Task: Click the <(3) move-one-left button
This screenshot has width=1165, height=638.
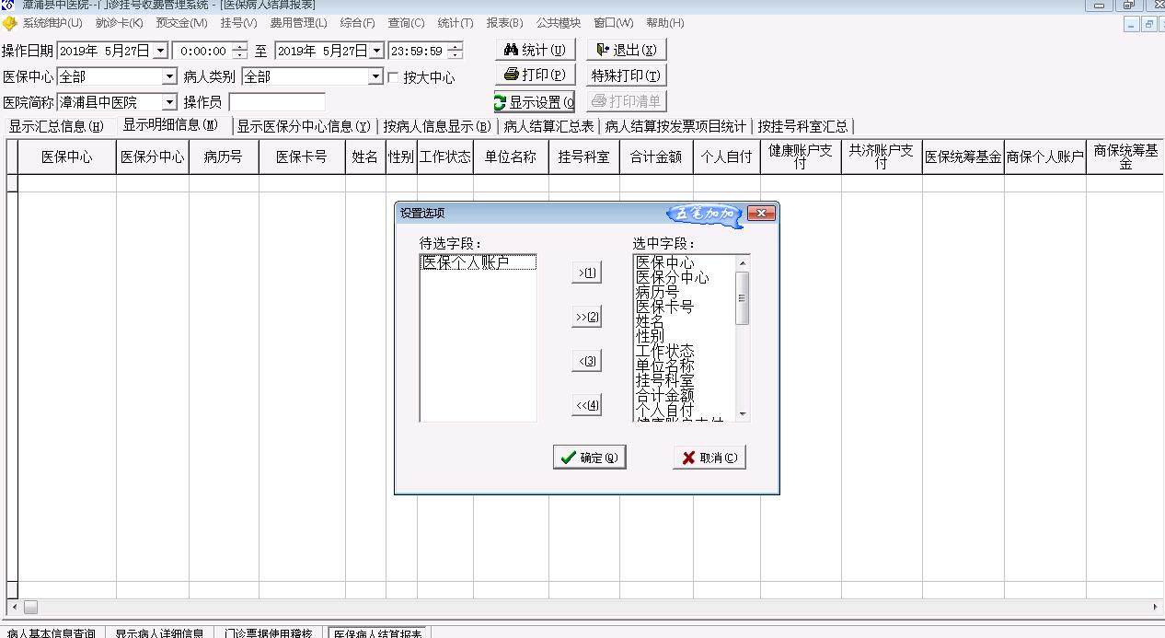Action: point(586,361)
